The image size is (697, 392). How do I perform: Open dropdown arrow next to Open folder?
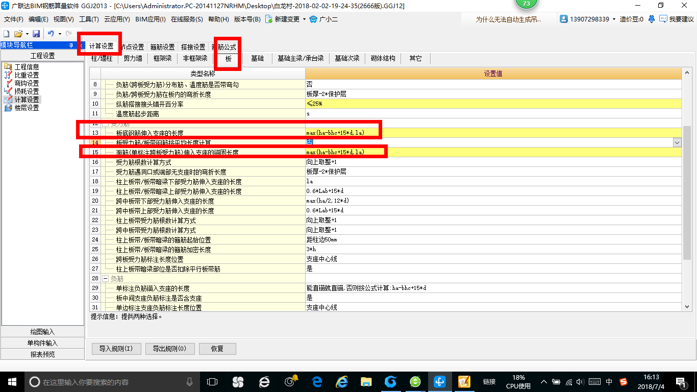pos(27,34)
